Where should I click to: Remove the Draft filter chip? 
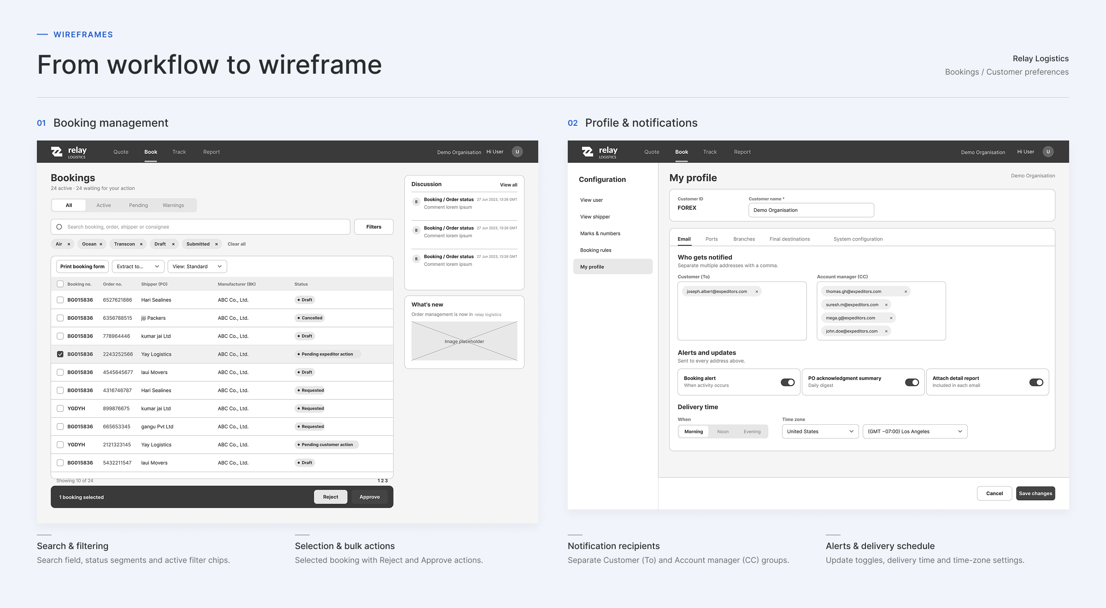coord(173,244)
